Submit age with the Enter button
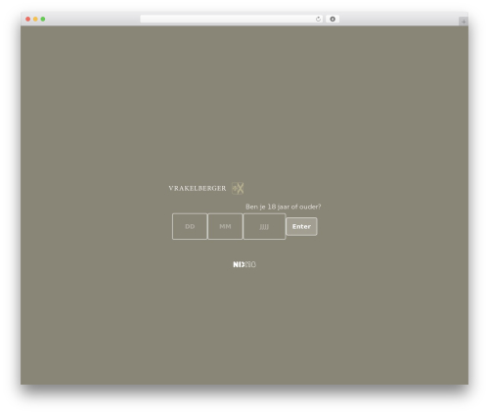489x414 pixels. [301, 226]
